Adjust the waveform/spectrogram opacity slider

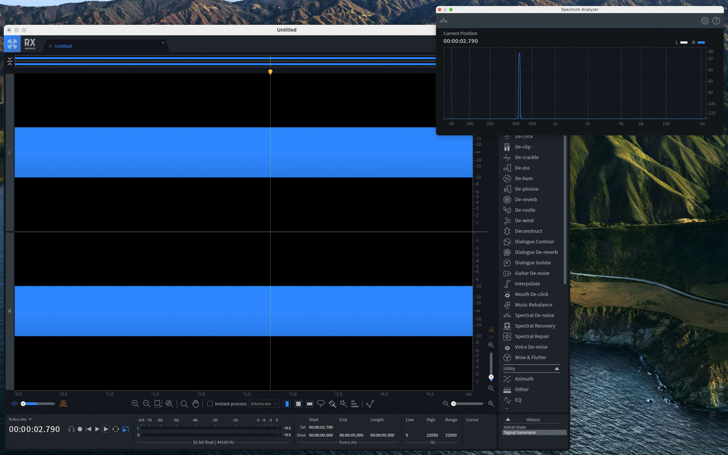click(x=24, y=404)
